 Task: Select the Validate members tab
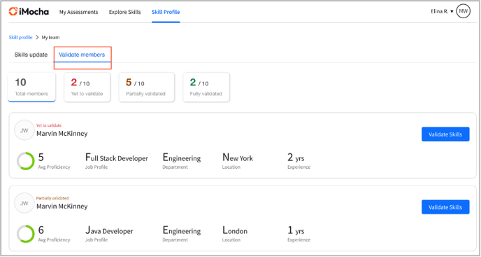tap(82, 55)
